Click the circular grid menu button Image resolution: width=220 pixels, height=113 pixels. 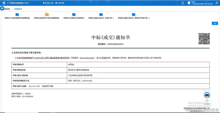pyautogui.click(x=2, y=8)
